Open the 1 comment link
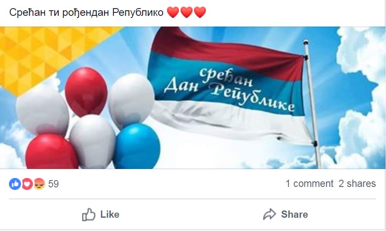 tap(309, 184)
